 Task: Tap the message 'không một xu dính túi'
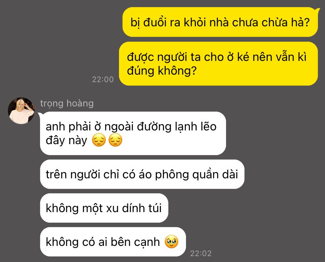104,208
